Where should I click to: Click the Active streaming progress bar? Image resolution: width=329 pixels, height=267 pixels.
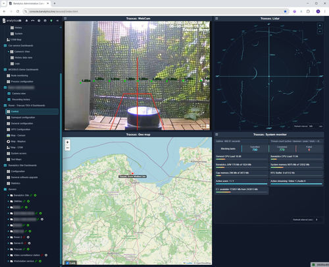click(x=296, y=184)
